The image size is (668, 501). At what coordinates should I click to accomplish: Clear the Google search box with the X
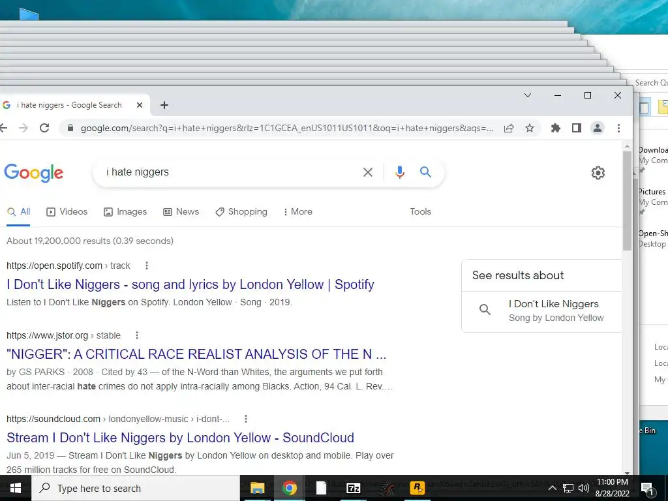click(x=368, y=172)
